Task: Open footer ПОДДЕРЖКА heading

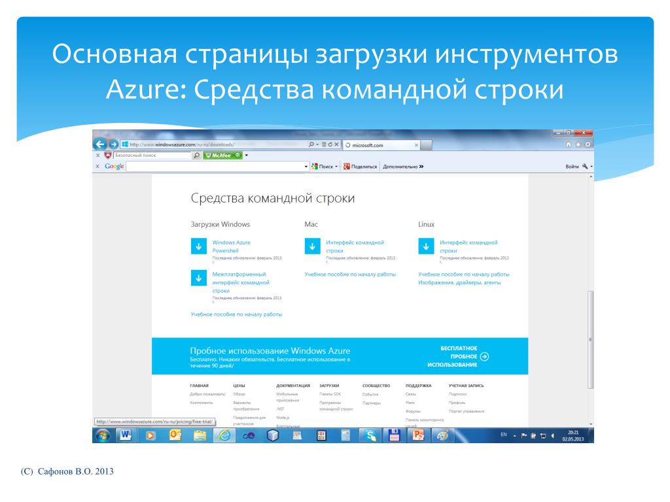Action: (418, 386)
